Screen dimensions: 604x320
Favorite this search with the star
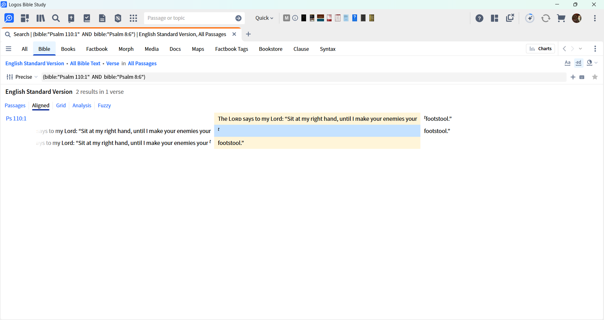pos(595,77)
